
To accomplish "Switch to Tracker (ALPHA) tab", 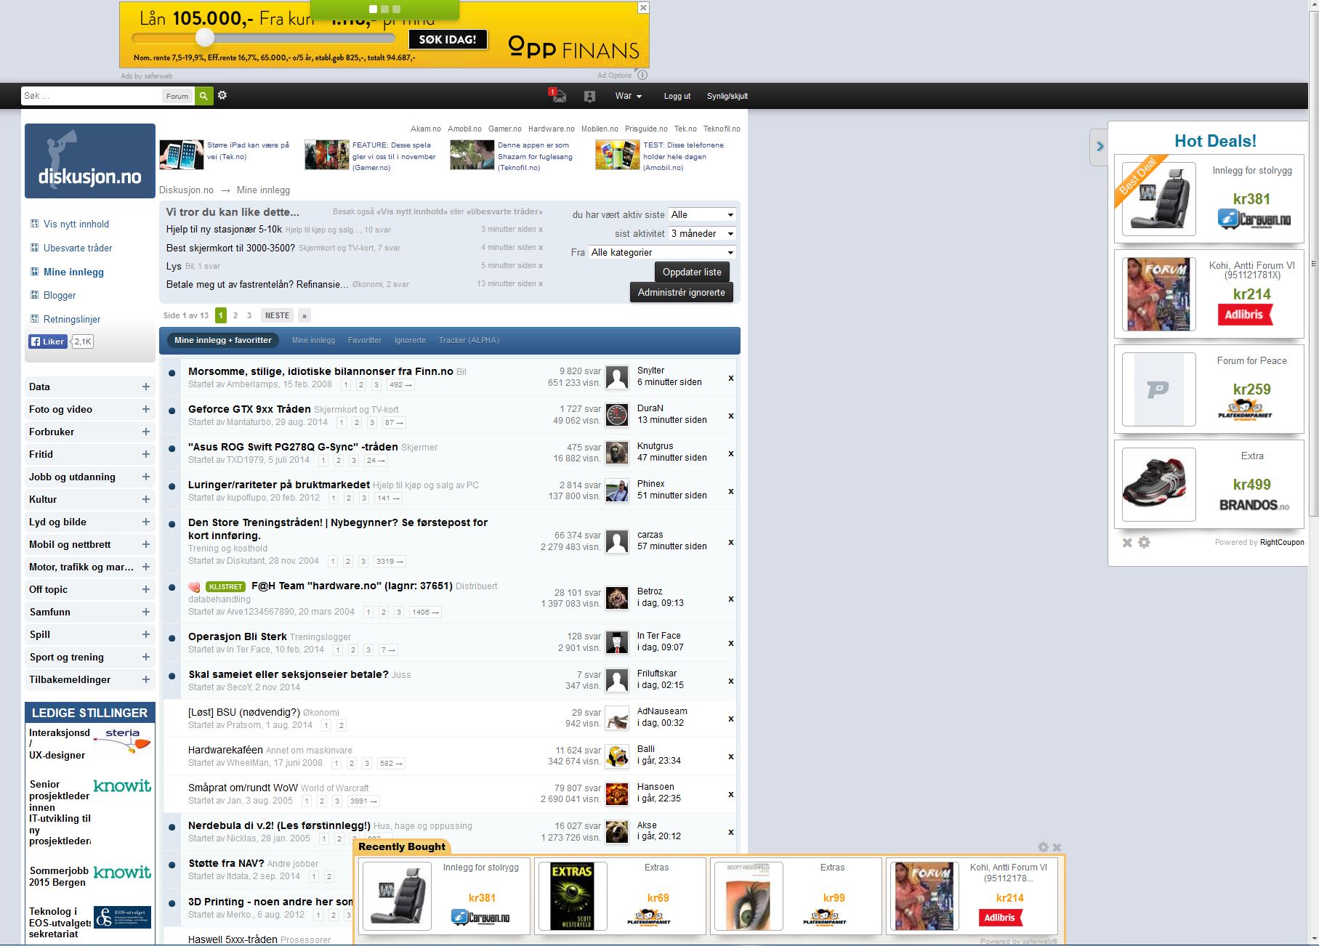I will (x=469, y=340).
